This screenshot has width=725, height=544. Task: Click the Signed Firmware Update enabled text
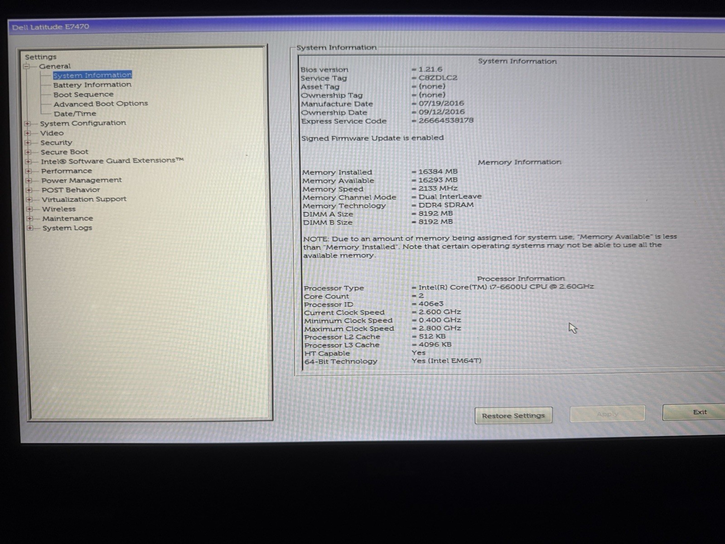click(x=372, y=138)
